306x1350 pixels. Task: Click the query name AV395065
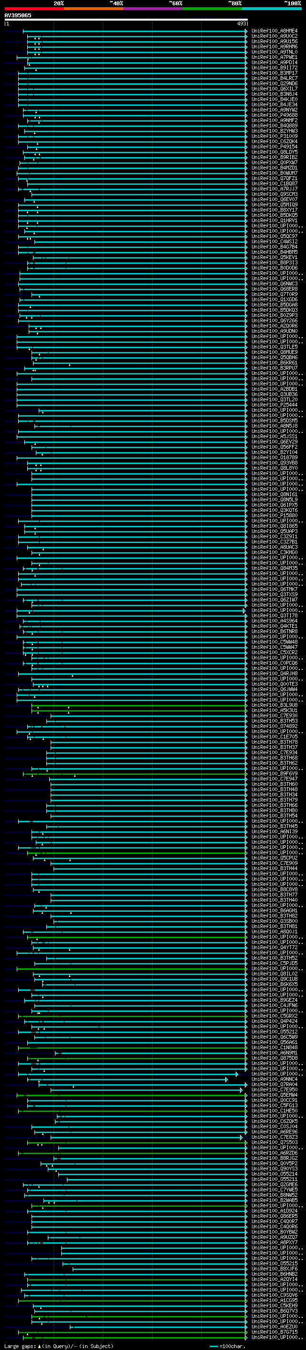(18, 15)
